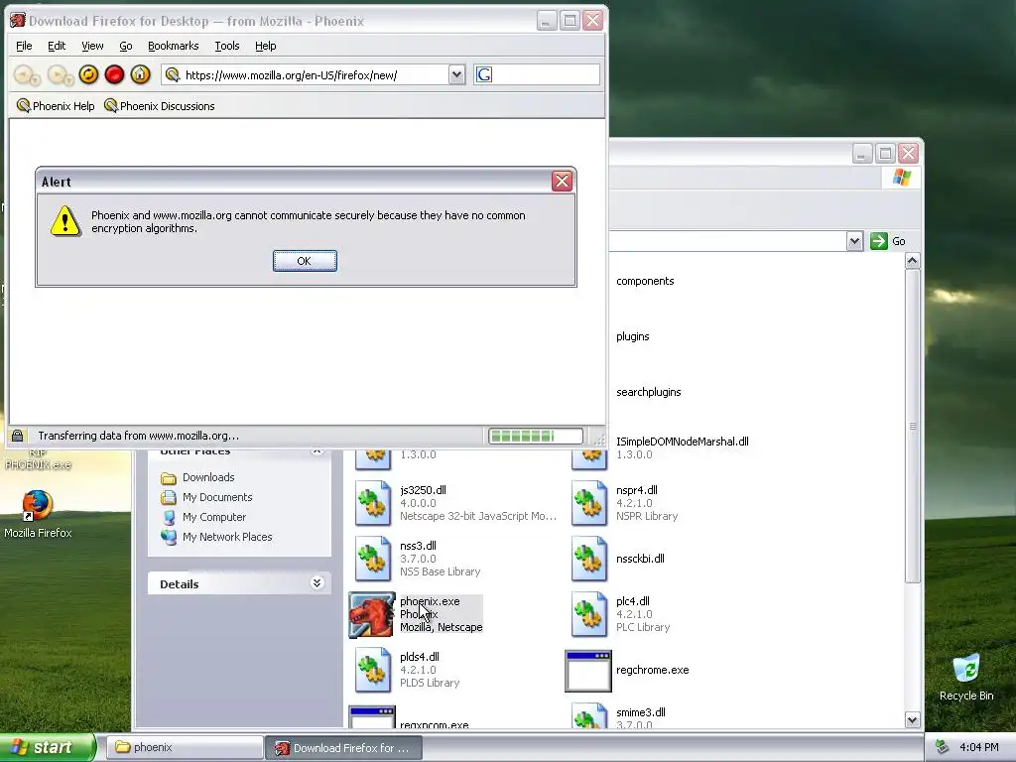This screenshot has height=762, width=1016.
Task: Expand the Details panel
Action: [317, 583]
